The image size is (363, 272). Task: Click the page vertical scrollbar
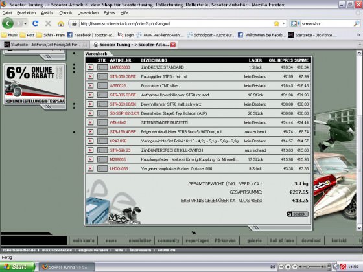point(359,141)
